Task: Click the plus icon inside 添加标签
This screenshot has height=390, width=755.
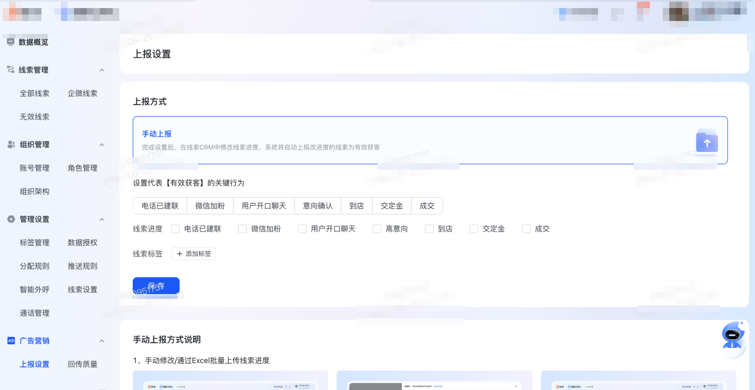Action: [180, 253]
